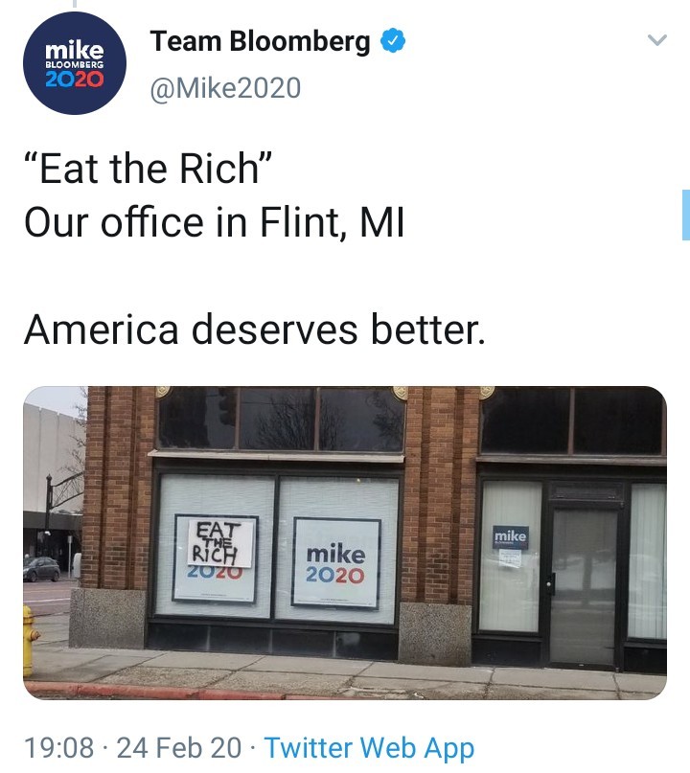Click the 24 Feb 20 date text

179,747
